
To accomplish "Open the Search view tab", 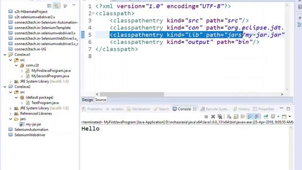I will tap(161, 109).
